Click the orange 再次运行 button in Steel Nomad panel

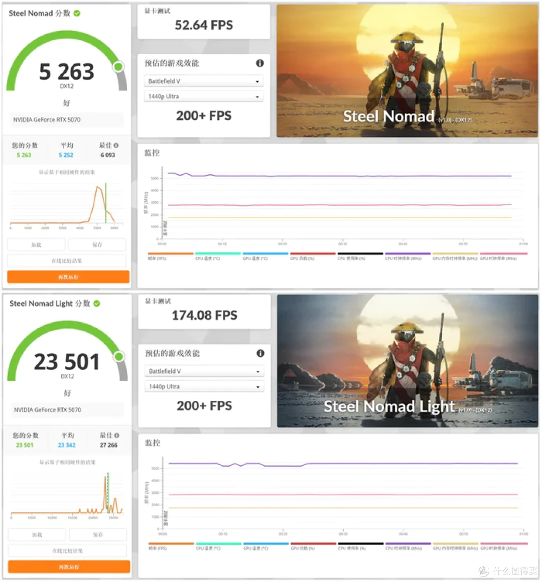click(68, 277)
